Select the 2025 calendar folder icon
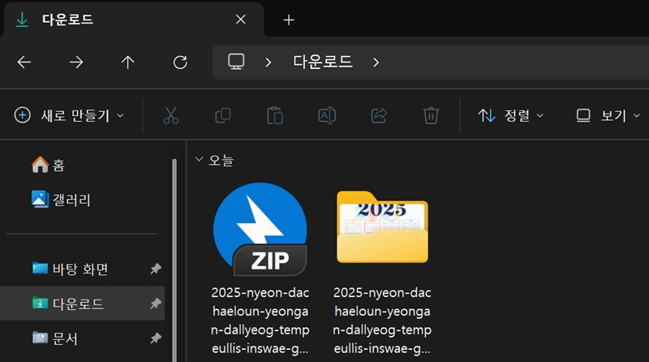This screenshot has height=362, width=649. [x=382, y=227]
